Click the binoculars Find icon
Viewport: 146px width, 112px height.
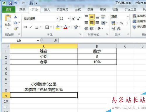[x=31, y=3]
